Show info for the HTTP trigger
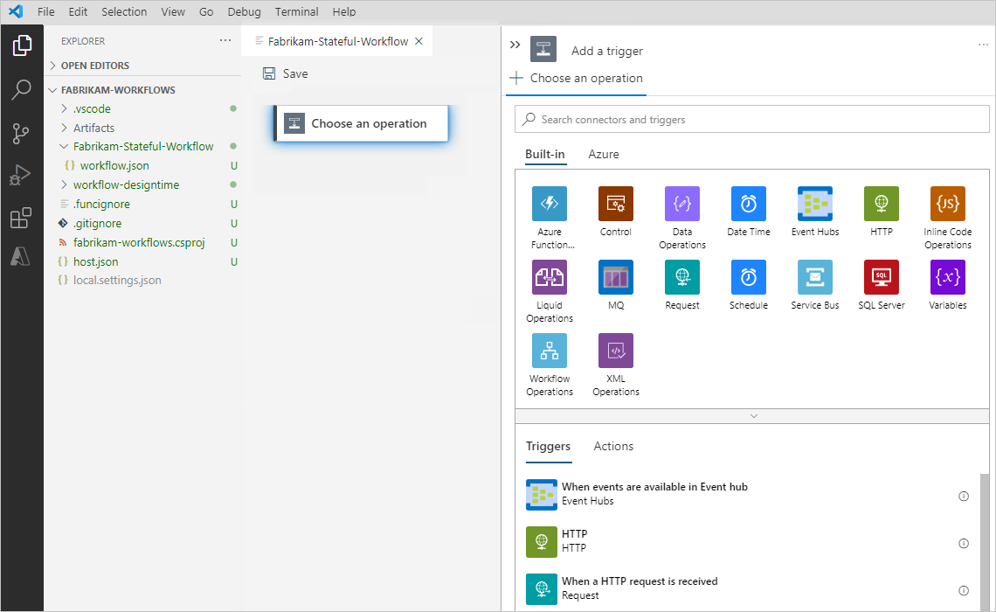 [964, 543]
